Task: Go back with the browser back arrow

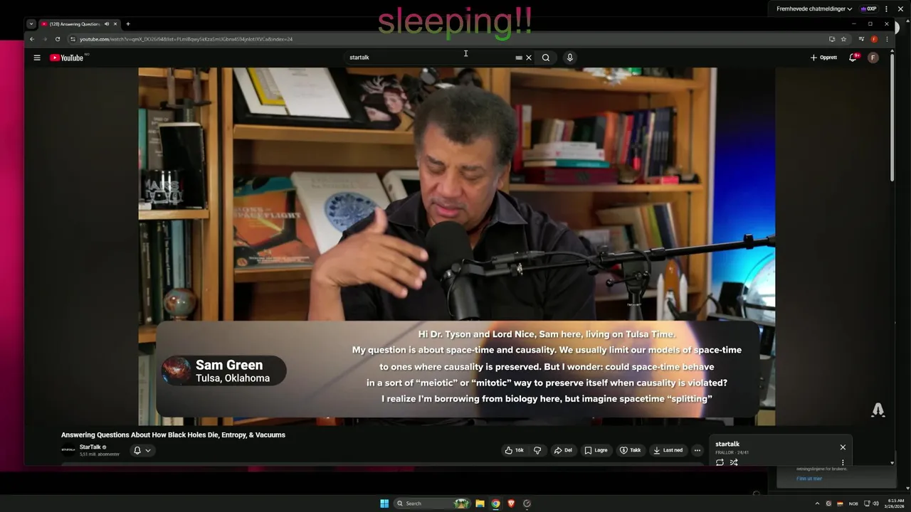Action: [31, 39]
